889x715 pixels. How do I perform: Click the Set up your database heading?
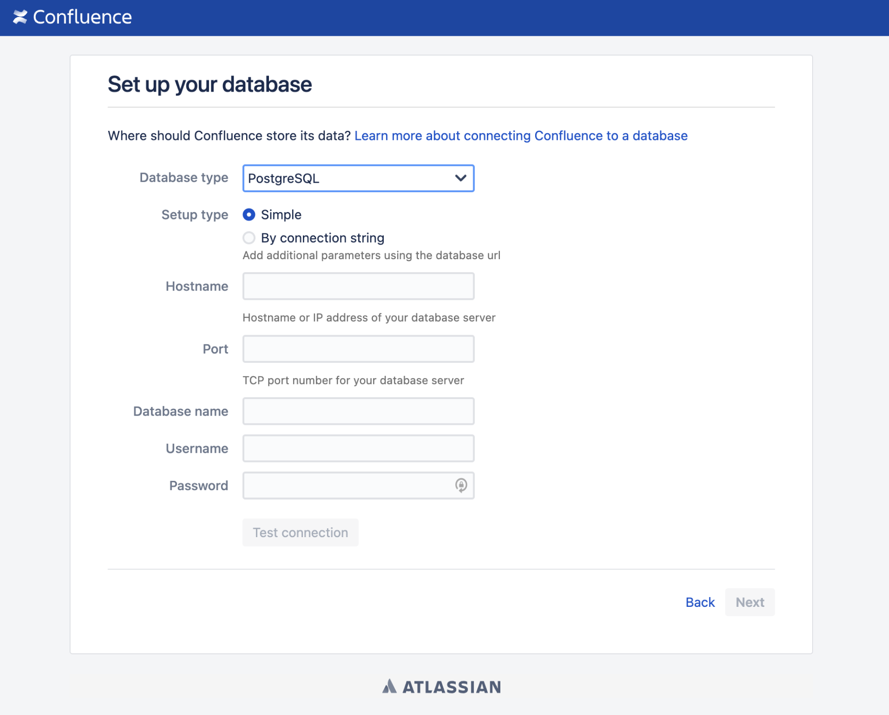pyautogui.click(x=210, y=84)
